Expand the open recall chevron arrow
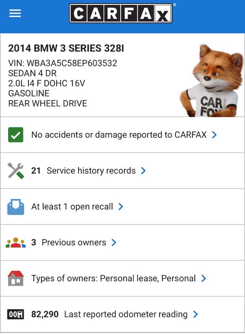Screen dimensions: 245x334 (x=121, y=206)
